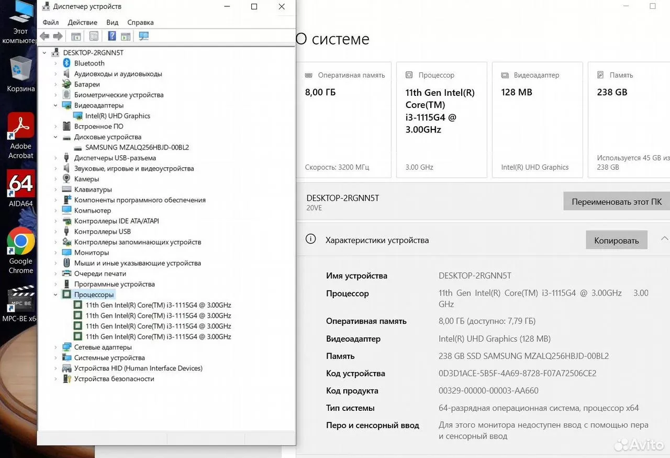The image size is (670, 458).
Task: Toggle the console tree toolbar icon
Action: (76, 36)
